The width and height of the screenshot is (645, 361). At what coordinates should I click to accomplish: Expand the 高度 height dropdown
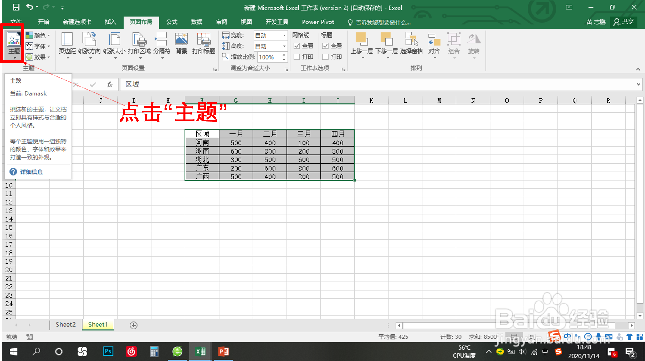click(x=284, y=46)
